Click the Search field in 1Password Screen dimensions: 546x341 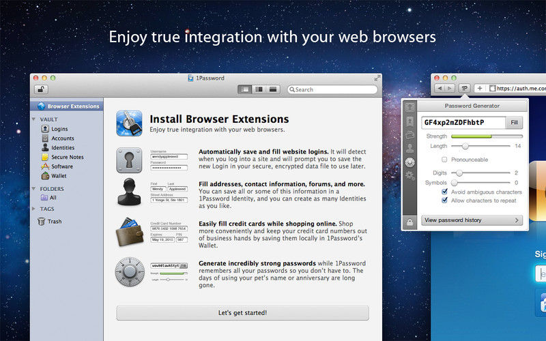[x=332, y=89]
